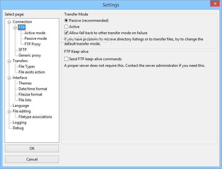Open the Date/time format page
Screen dimensions: 222x169
(x=33, y=89)
